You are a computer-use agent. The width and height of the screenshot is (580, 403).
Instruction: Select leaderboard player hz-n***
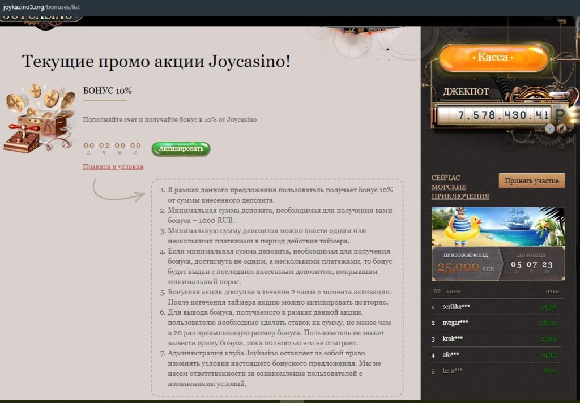tap(453, 371)
